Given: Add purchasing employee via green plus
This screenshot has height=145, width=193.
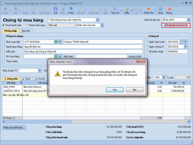Looking at the screenshot, I should tap(56, 56).
